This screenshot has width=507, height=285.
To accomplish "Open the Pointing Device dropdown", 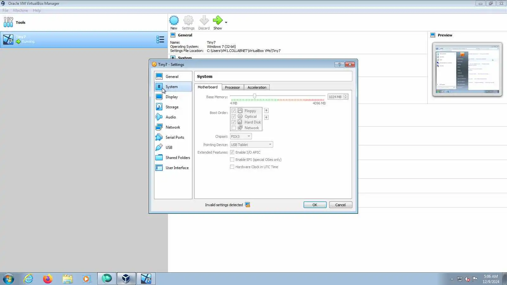I will (251, 145).
